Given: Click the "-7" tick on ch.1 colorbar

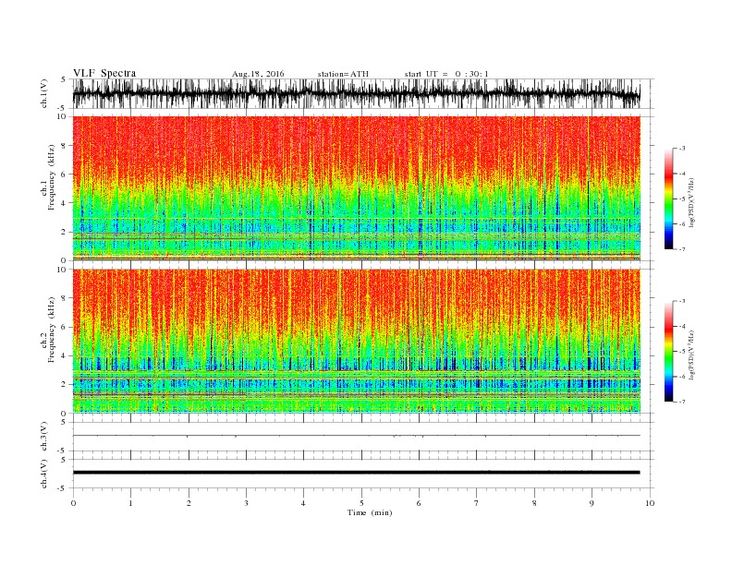Looking at the screenshot, I should point(682,249).
